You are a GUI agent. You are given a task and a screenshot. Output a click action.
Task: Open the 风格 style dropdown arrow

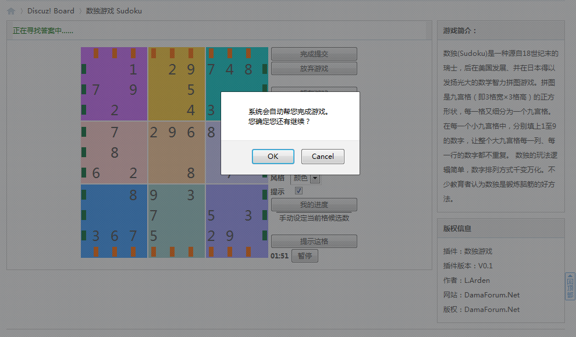(315, 178)
